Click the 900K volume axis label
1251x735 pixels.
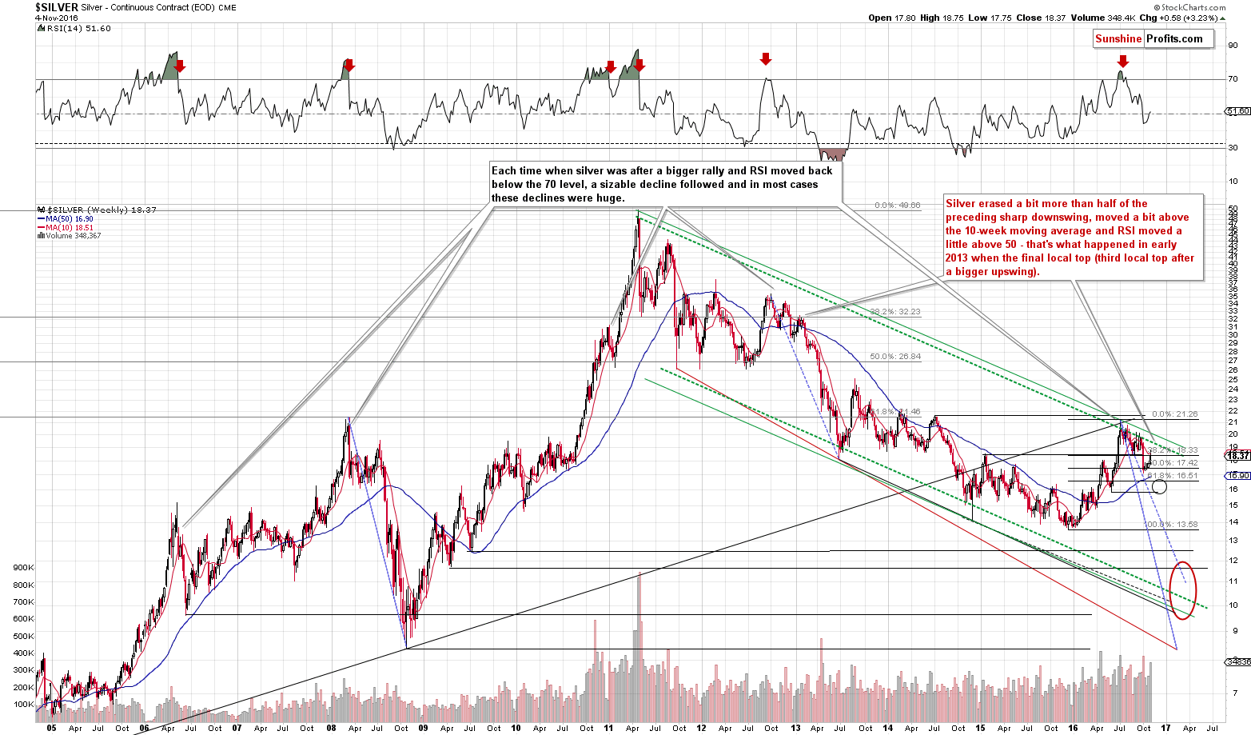coord(23,567)
